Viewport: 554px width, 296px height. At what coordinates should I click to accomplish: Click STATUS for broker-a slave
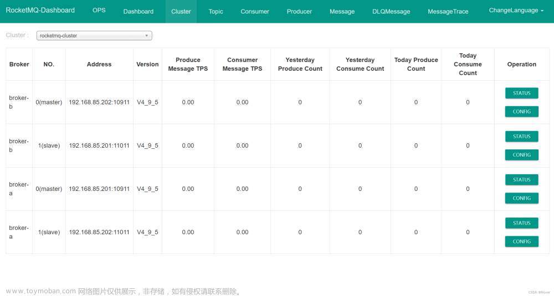pyautogui.click(x=521, y=223)
